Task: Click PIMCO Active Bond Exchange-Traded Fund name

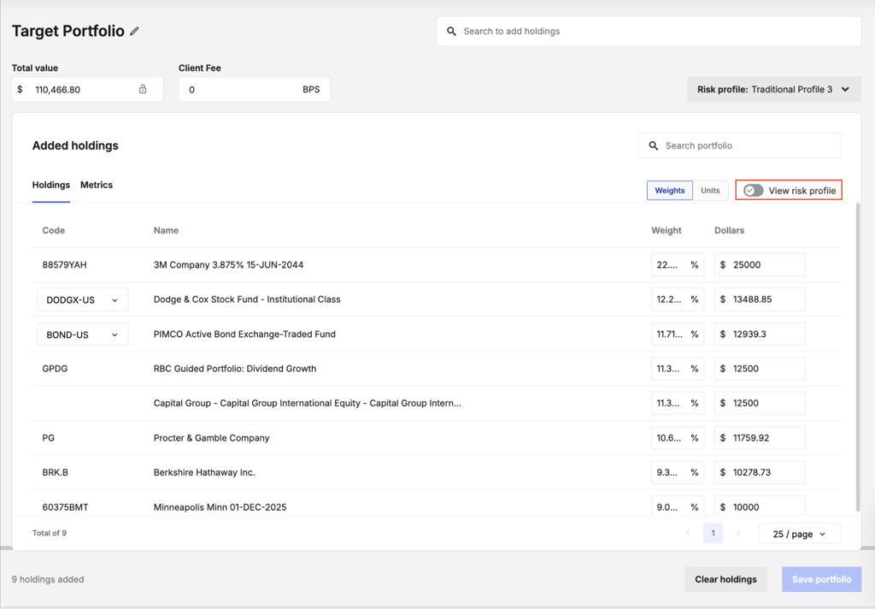Action: pos(244,334)
